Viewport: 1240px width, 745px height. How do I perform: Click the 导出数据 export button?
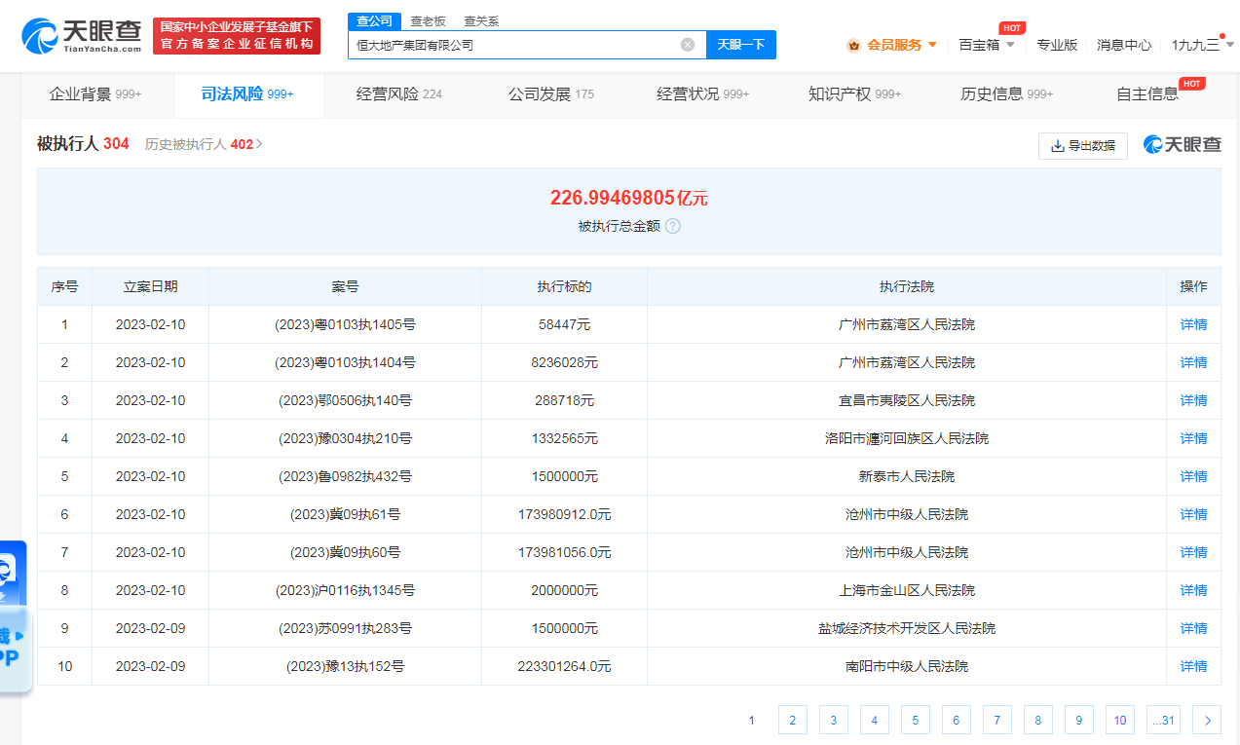[1083, 146]
